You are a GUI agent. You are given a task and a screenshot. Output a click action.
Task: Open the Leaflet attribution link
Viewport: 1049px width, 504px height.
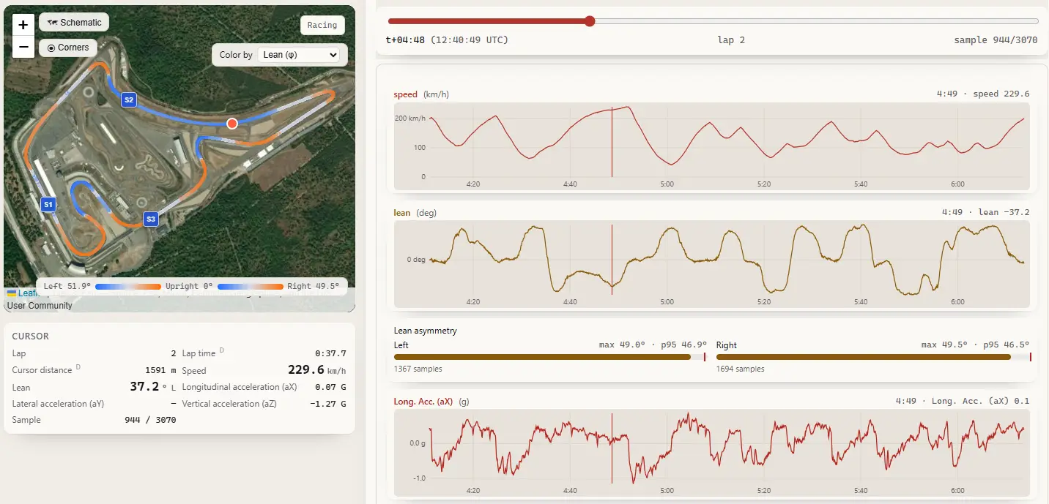pyautogui.click(x=28, y=293)
